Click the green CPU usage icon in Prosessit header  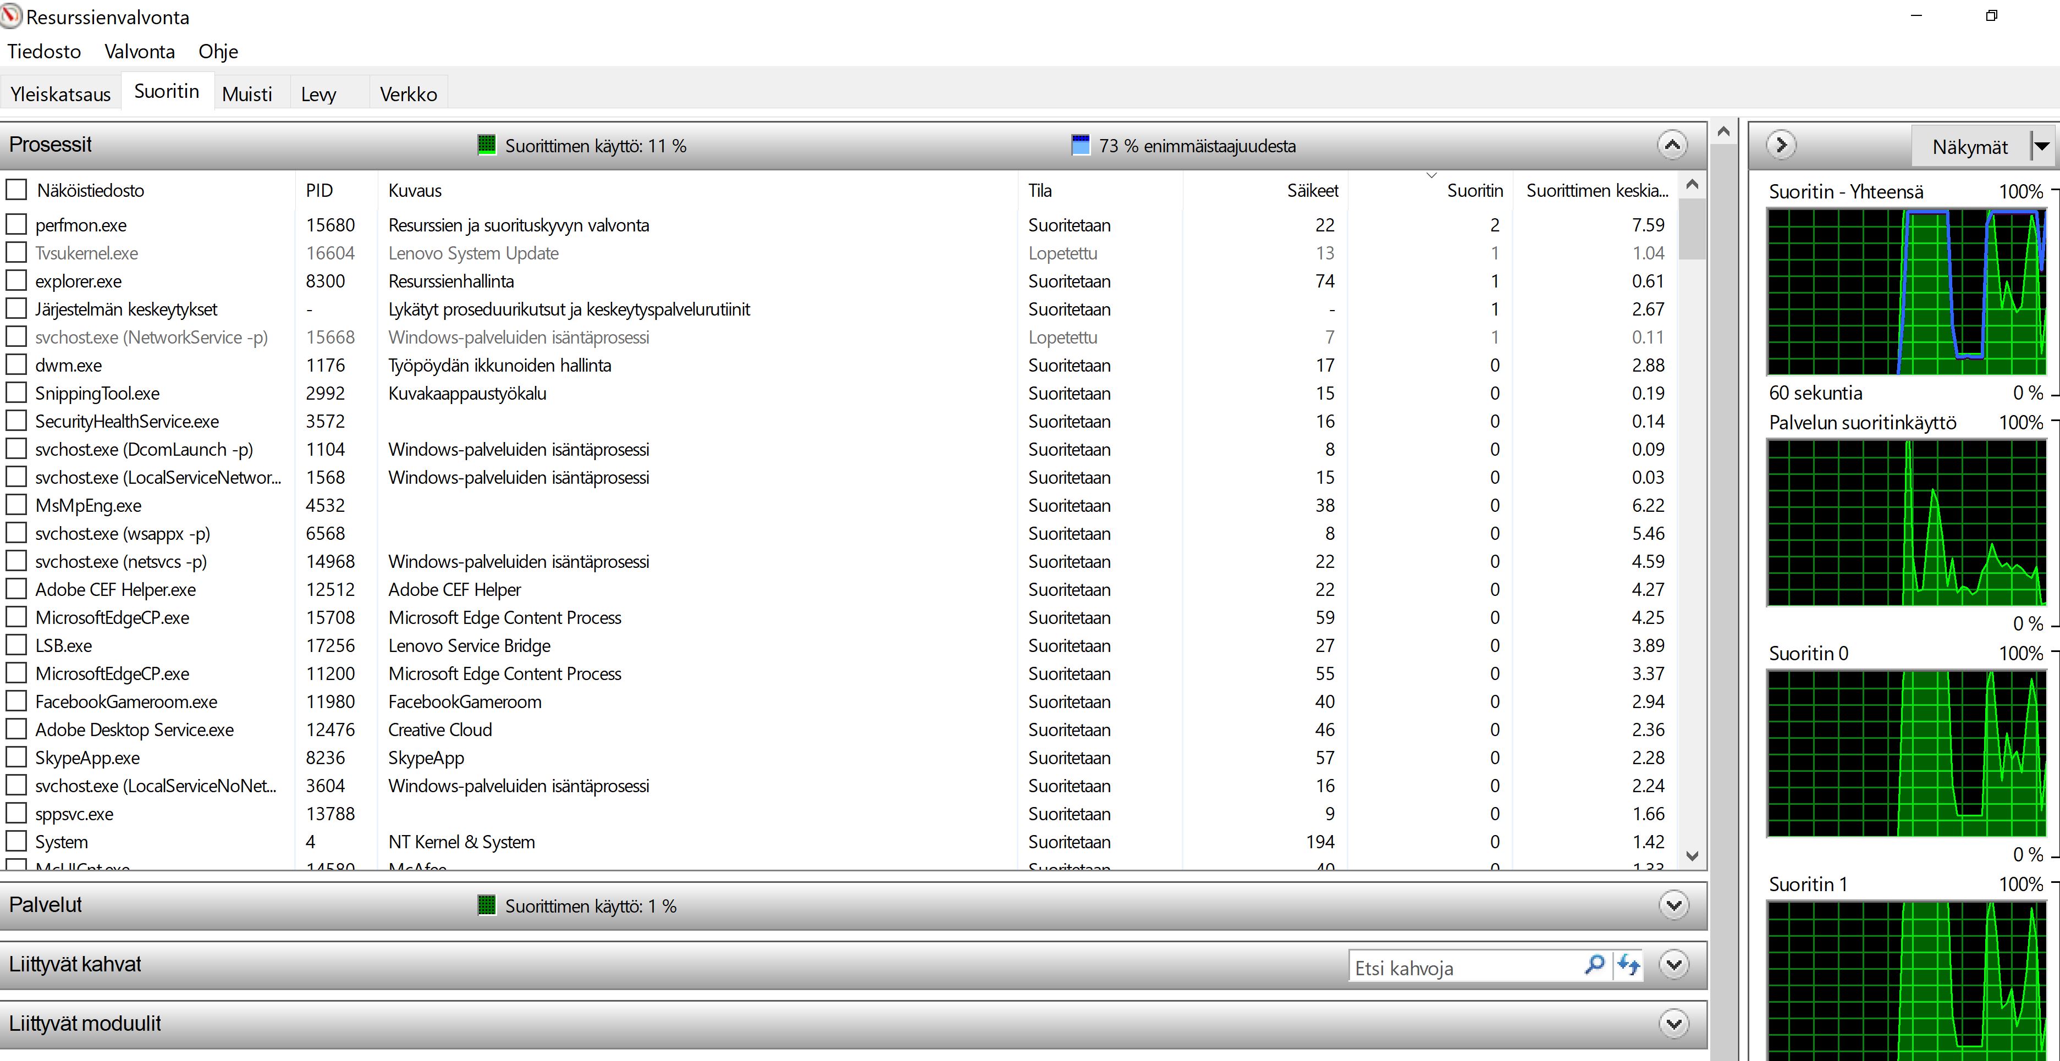click(x=486, y=145)
